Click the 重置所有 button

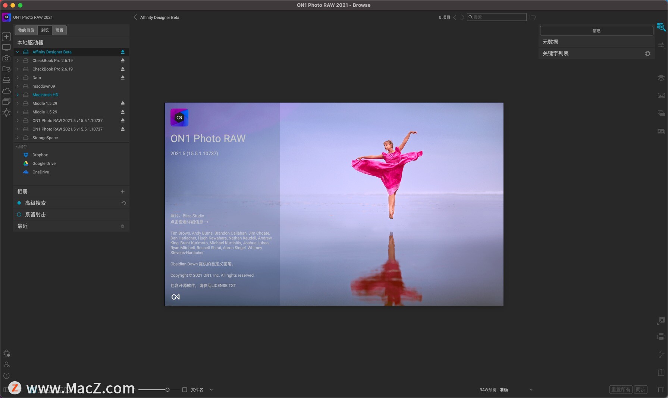621,389
